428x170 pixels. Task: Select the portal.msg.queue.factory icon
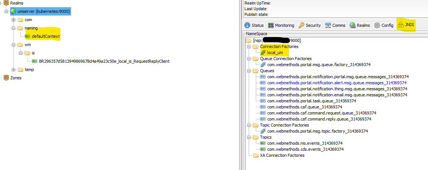(263, 65)
